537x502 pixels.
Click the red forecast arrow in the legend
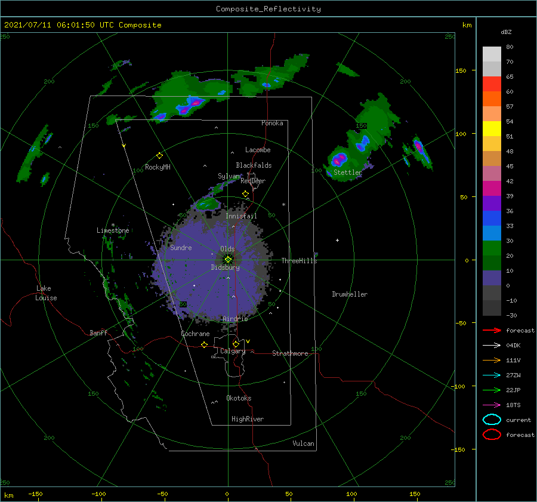[x=492, y=330]
